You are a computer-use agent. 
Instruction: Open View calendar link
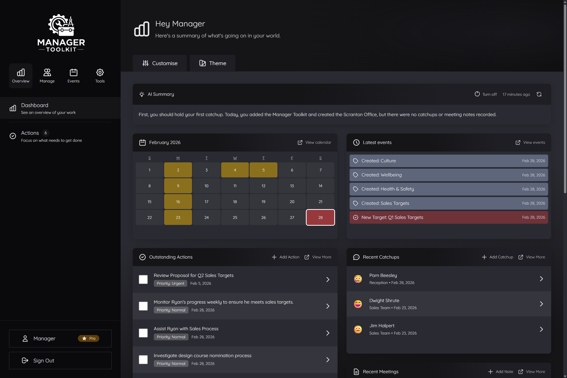(314, 142)
